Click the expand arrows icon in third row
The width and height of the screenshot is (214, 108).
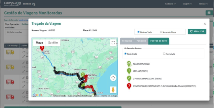pyautogui.click(x=24, y=86)
